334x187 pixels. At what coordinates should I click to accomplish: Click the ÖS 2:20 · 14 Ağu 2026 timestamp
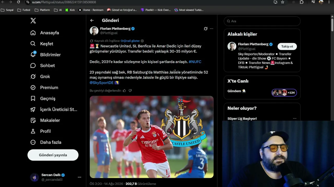click(106, 184)
